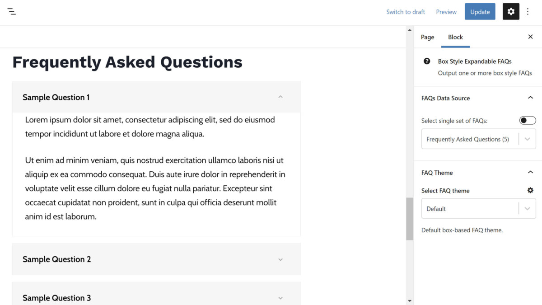Click the Switch to draft link
Viewport: 542px width, 305px height.
(x=405, y=12)
